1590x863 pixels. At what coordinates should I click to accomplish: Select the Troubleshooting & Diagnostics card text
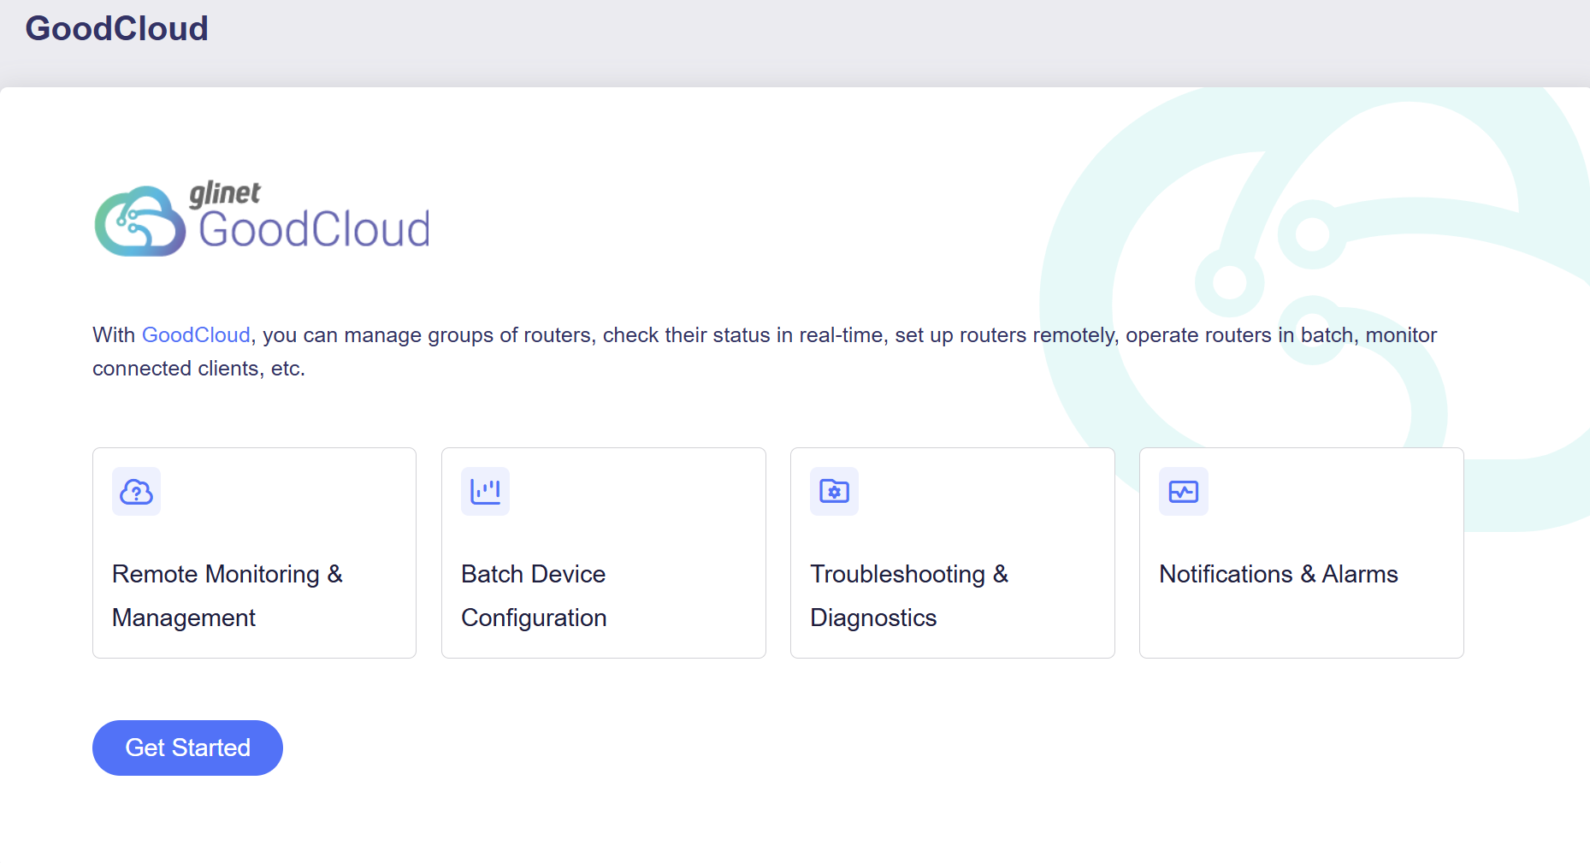909,595
